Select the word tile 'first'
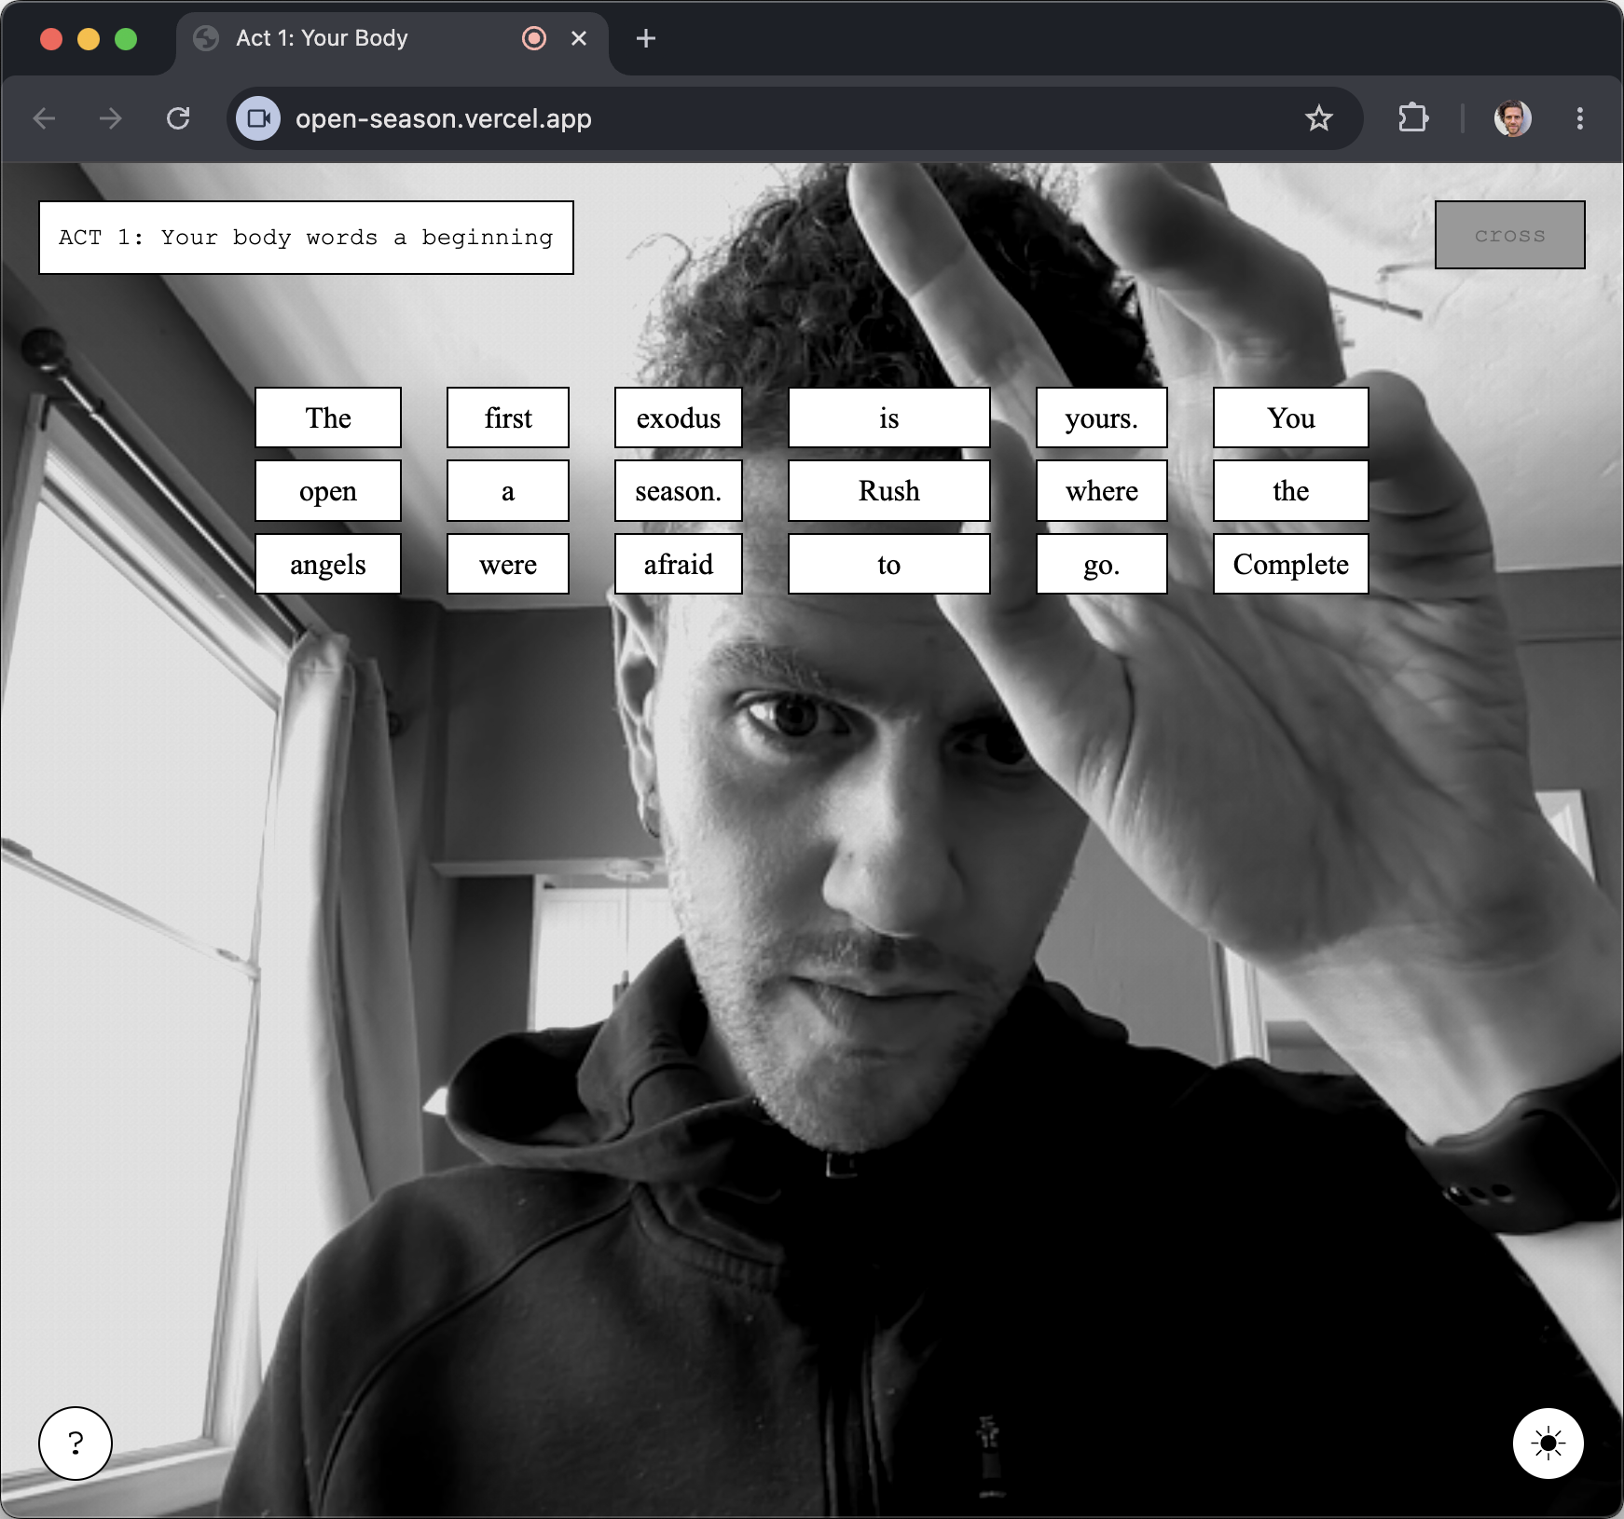This screenshot has height=1519, width=1624. click(508, 417)
